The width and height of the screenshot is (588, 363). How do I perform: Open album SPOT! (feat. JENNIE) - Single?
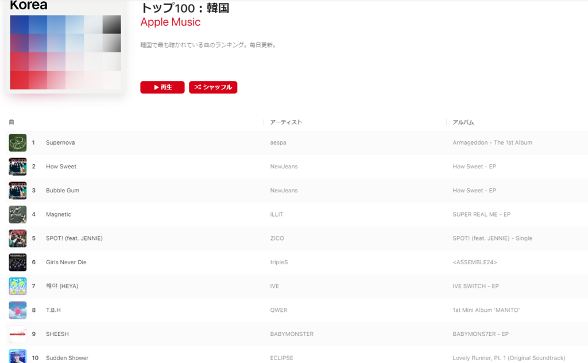click(x=492, y=238)
